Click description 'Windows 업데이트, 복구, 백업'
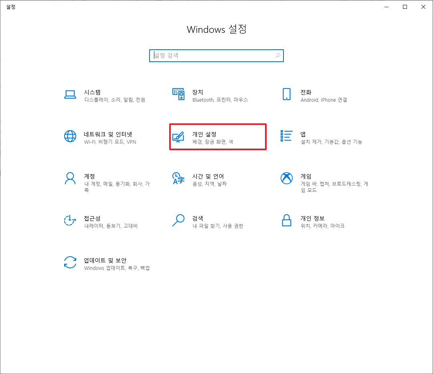The width and height of the screenshot is (433, 374). [117, 268]
